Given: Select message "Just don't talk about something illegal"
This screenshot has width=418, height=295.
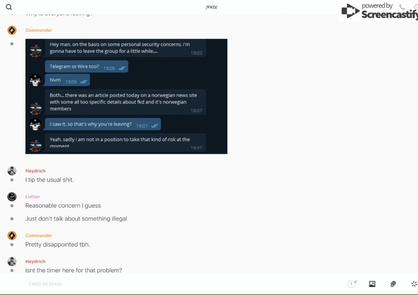Looking at the screenshot, I should click(x=76, y=219).
